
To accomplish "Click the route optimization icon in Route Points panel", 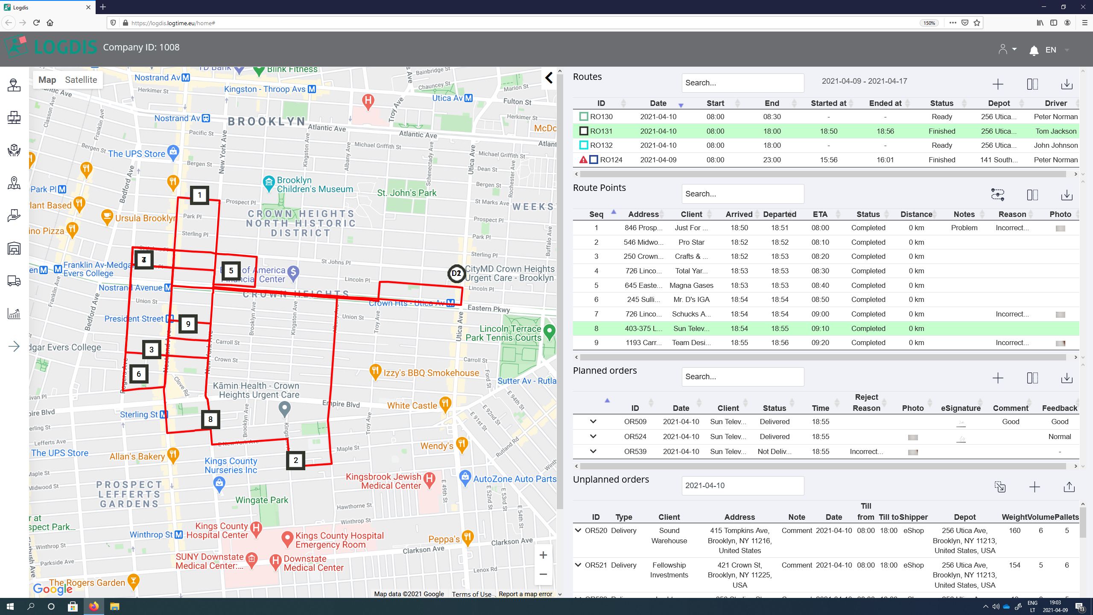I will 998,195.
